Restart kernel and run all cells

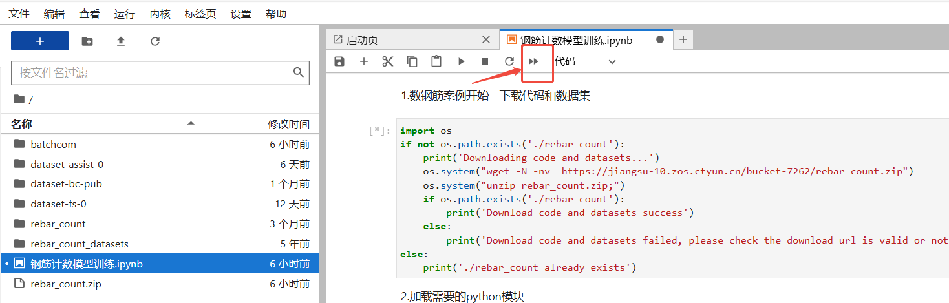(x=534, y=61)
